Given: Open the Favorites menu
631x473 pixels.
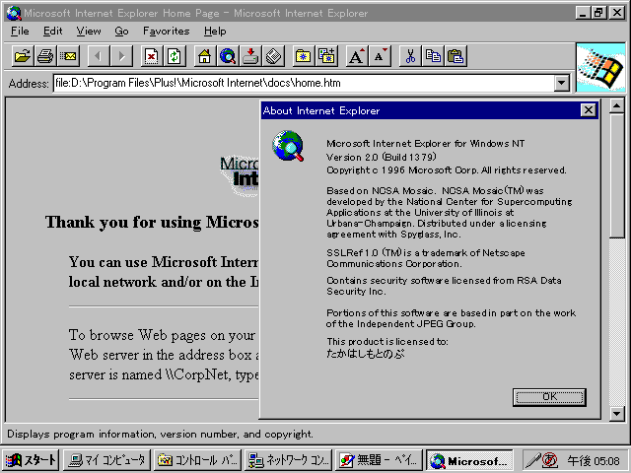Looking at the screenshot, I should pyautogui.click(x=167, y=31).
